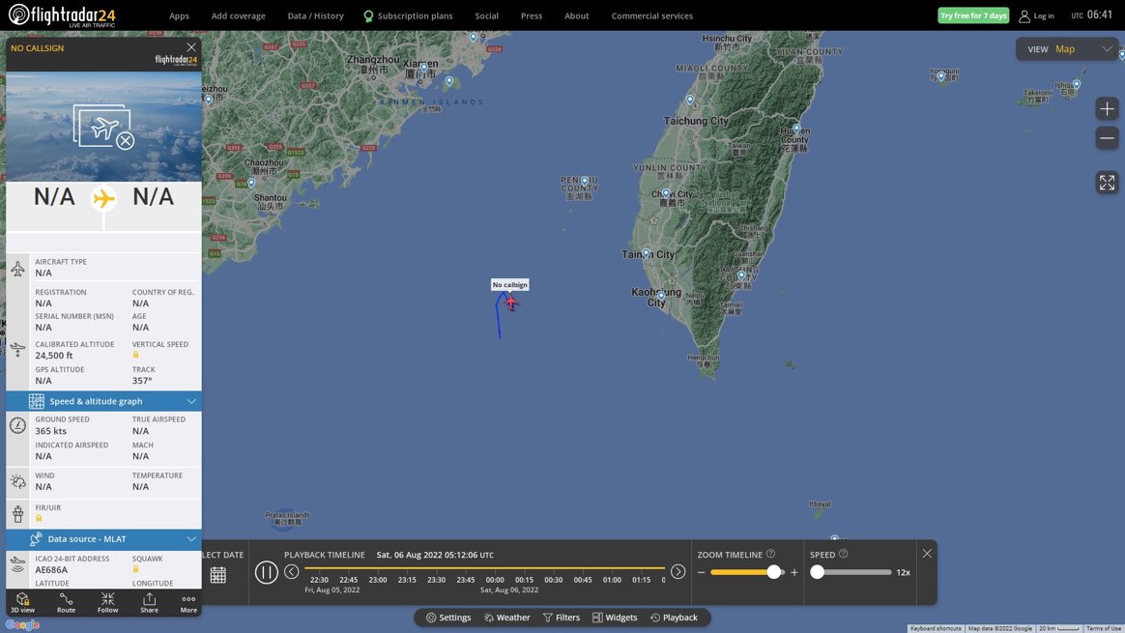Click airport pin near Xiamen
The image size is (1125, 633).
424,69
